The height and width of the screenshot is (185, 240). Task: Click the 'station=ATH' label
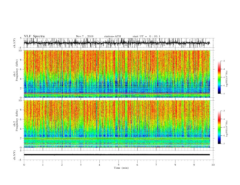112,36
